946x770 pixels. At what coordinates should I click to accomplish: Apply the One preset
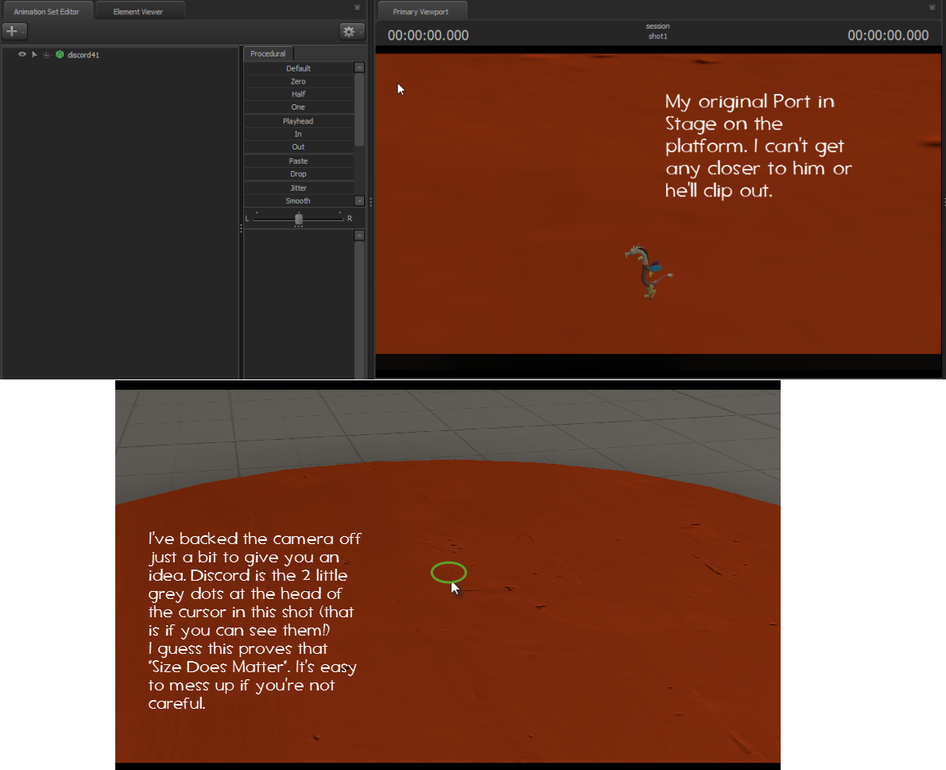[x=299, y=107]
